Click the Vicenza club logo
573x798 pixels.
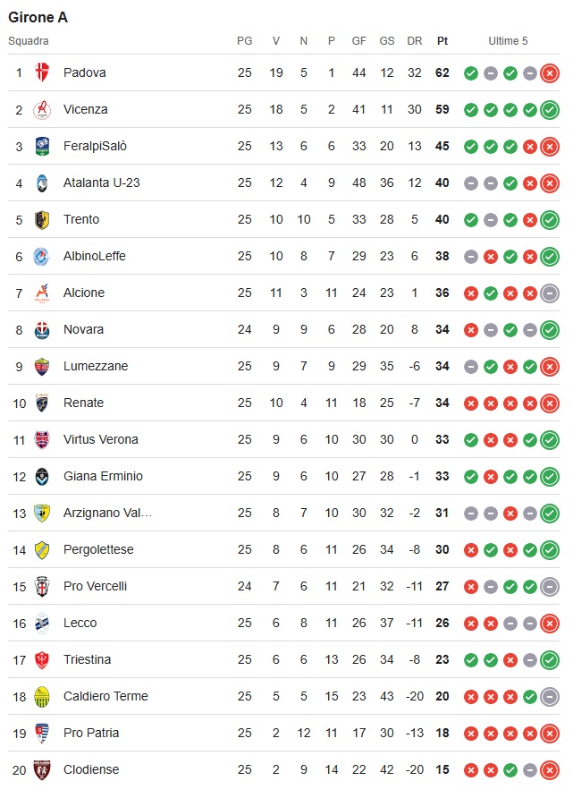point(42,109)
